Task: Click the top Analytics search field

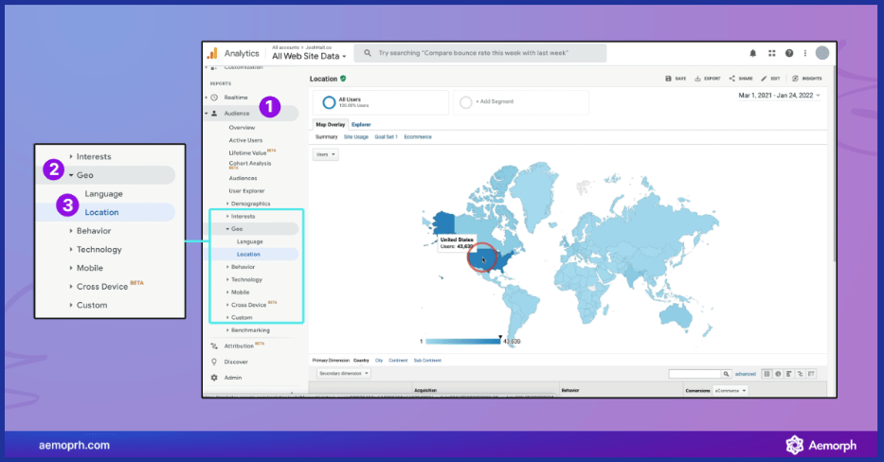Action: [x=479, y=53]
